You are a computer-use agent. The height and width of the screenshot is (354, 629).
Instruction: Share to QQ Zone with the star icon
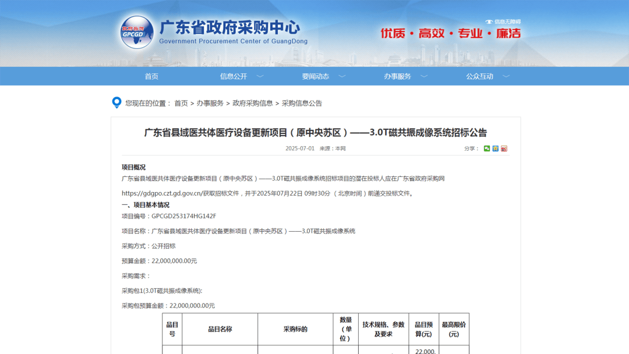click(496, 148)
